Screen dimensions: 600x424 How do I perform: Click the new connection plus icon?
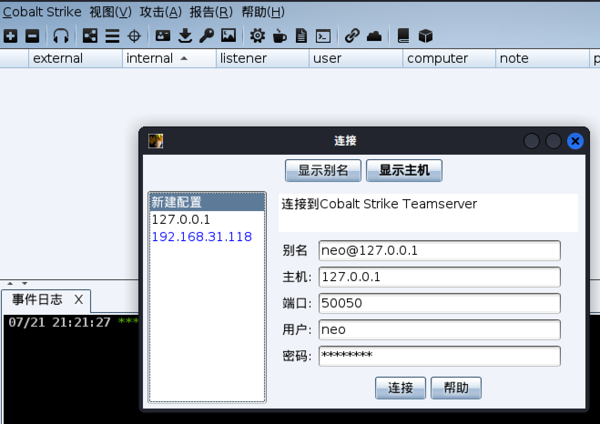[x=10, y=36]
